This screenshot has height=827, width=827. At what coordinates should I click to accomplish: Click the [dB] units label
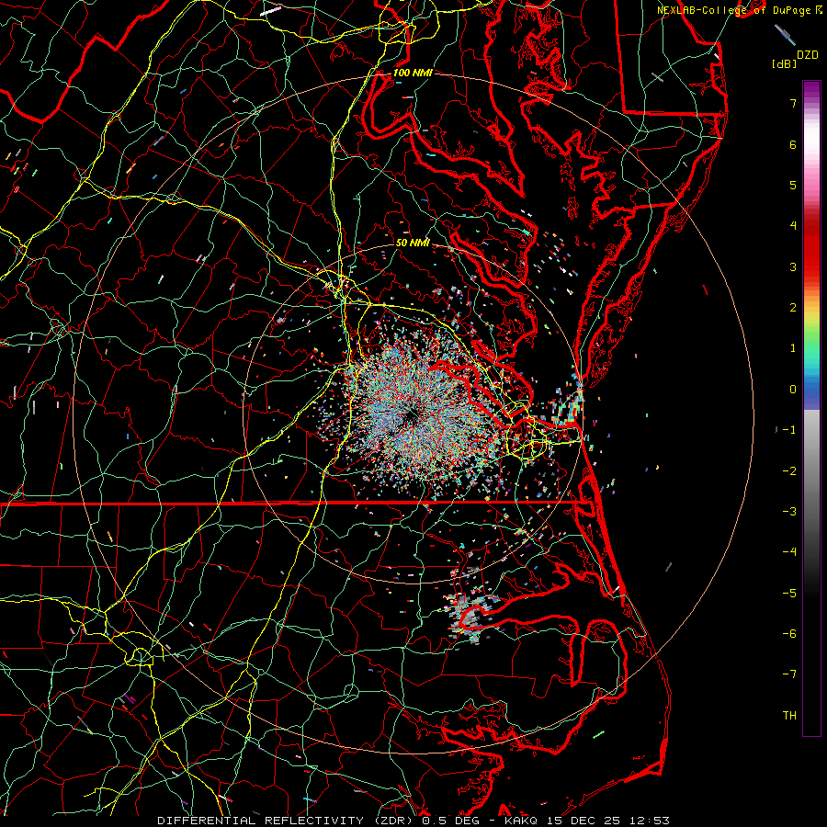(x=784, y=63)
